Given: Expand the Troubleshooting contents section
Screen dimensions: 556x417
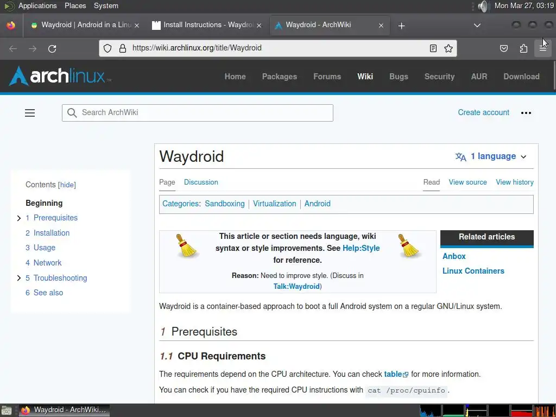Looking at the screenshot, I should coord(19,279).
